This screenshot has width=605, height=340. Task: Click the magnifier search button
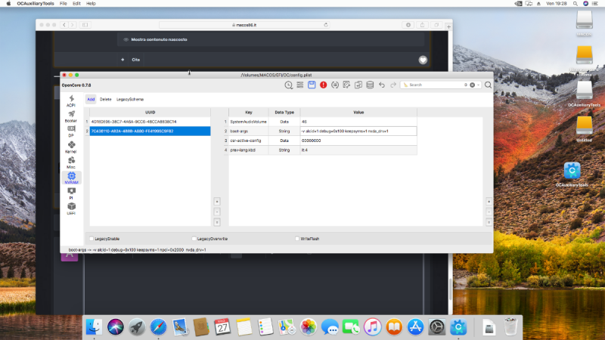pyautogui.click(x=488, y=85)
